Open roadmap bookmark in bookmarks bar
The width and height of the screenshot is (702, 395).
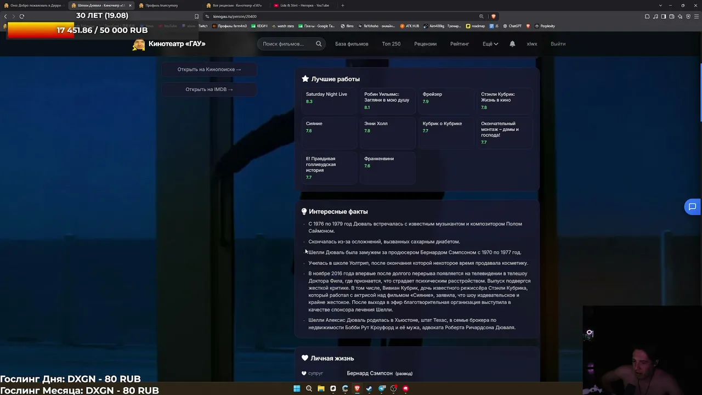point(475,26)
